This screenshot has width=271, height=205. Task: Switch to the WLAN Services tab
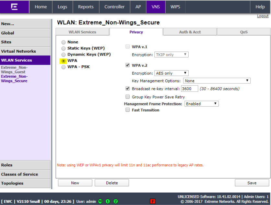click(82, 32)
